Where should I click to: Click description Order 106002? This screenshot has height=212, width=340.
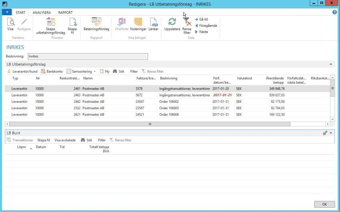(169, 102)
